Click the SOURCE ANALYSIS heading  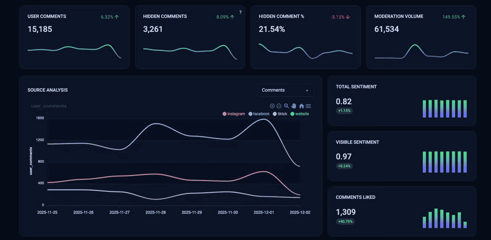tap(48, 90)
